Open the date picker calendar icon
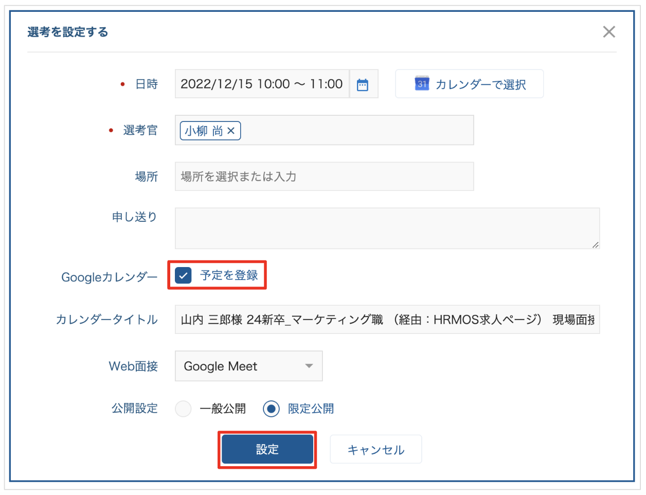This screenshot has width=646, height=495. [363, 84]
